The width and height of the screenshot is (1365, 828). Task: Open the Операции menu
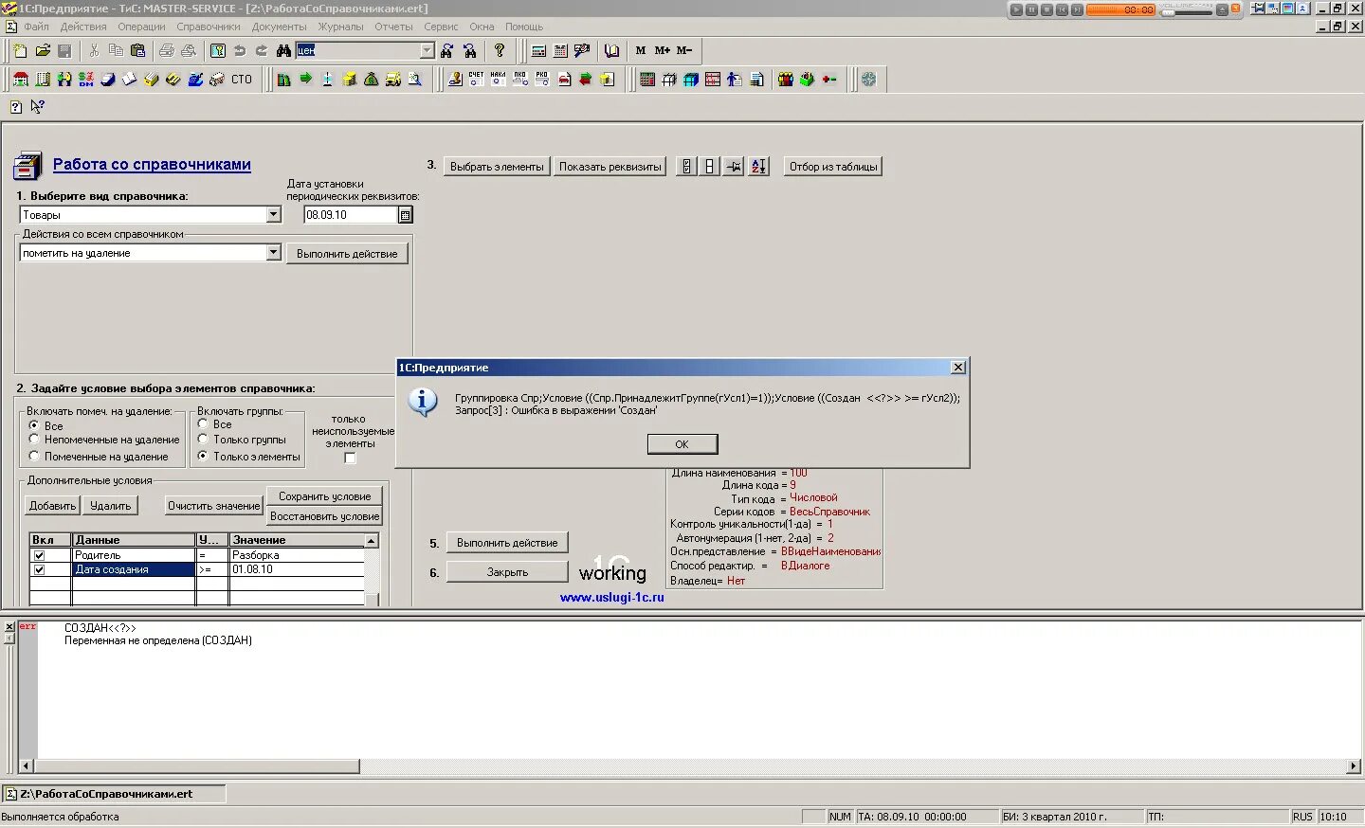click(141, 27)
